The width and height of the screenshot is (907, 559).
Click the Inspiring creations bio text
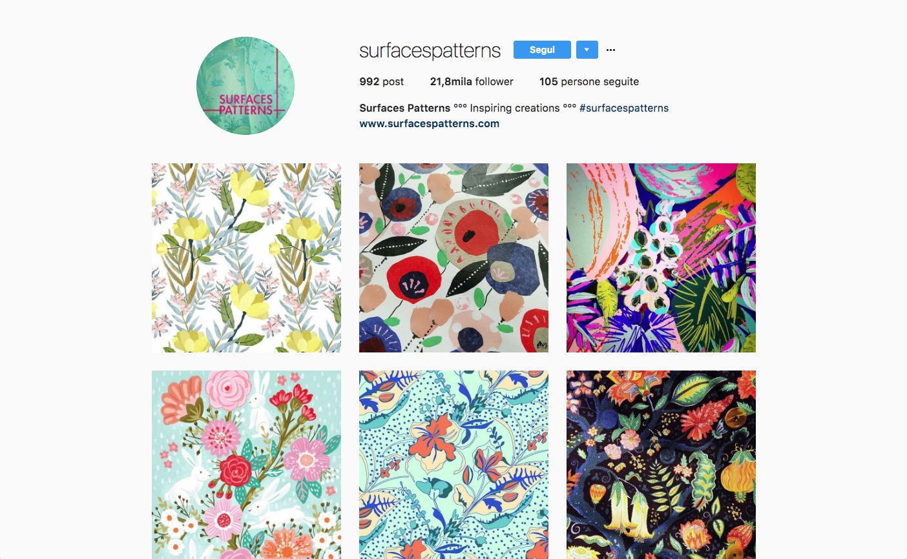[x=515, y=108]
